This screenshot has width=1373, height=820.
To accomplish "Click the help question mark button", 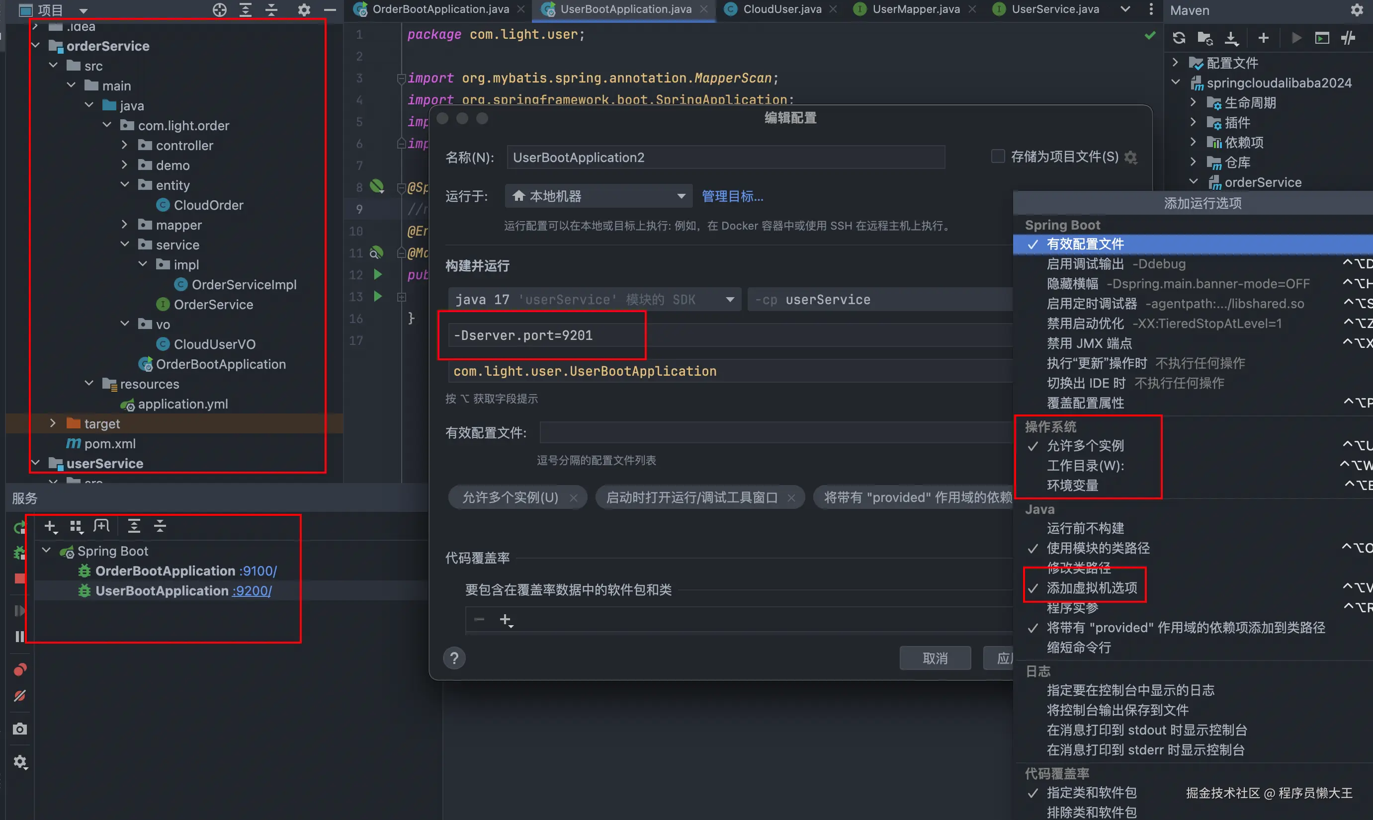I will (x=454, y=658).
